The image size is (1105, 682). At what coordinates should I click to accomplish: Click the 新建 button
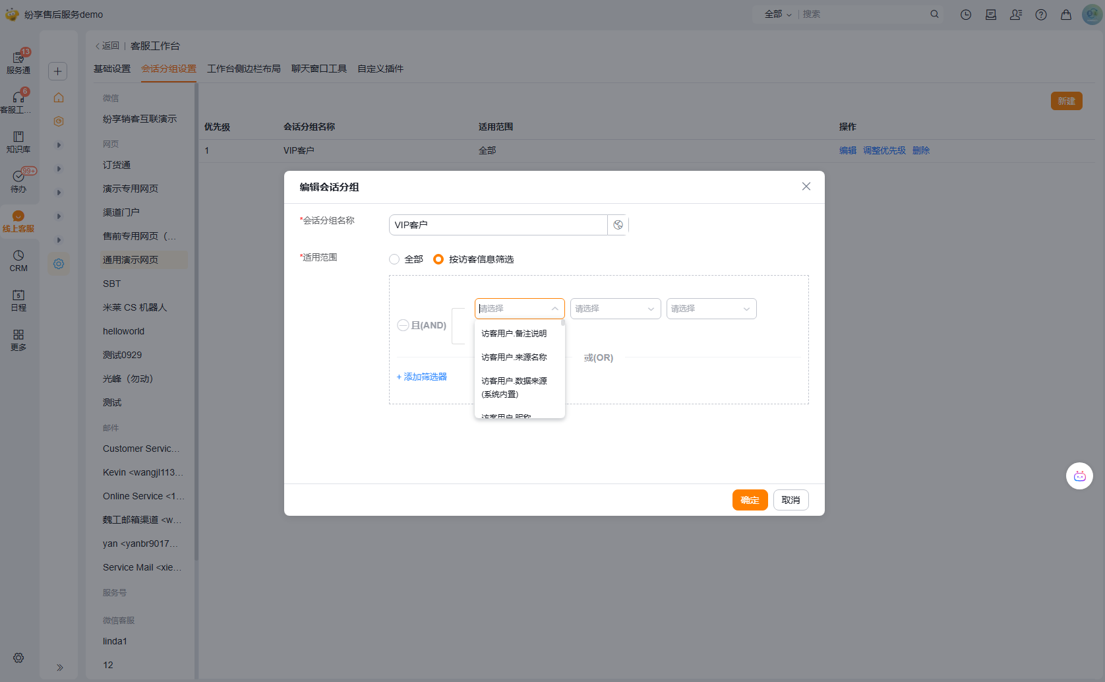coord(1067,101)
